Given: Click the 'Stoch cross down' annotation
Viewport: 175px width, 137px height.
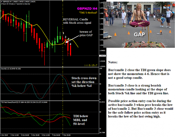Looking at the screenshot, I should pos(84,82).
